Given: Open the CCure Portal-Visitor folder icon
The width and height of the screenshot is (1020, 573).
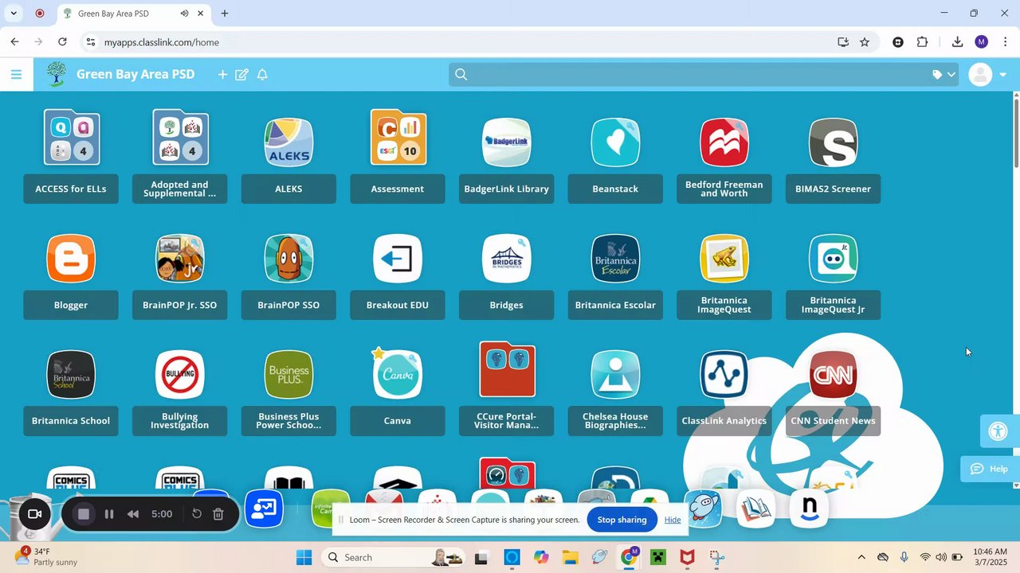Looking at the screenshot, I should (x=508, y=369).
